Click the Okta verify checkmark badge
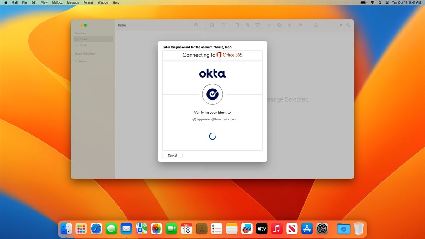This screenshot has height=239, width=425. pos(212,94)
